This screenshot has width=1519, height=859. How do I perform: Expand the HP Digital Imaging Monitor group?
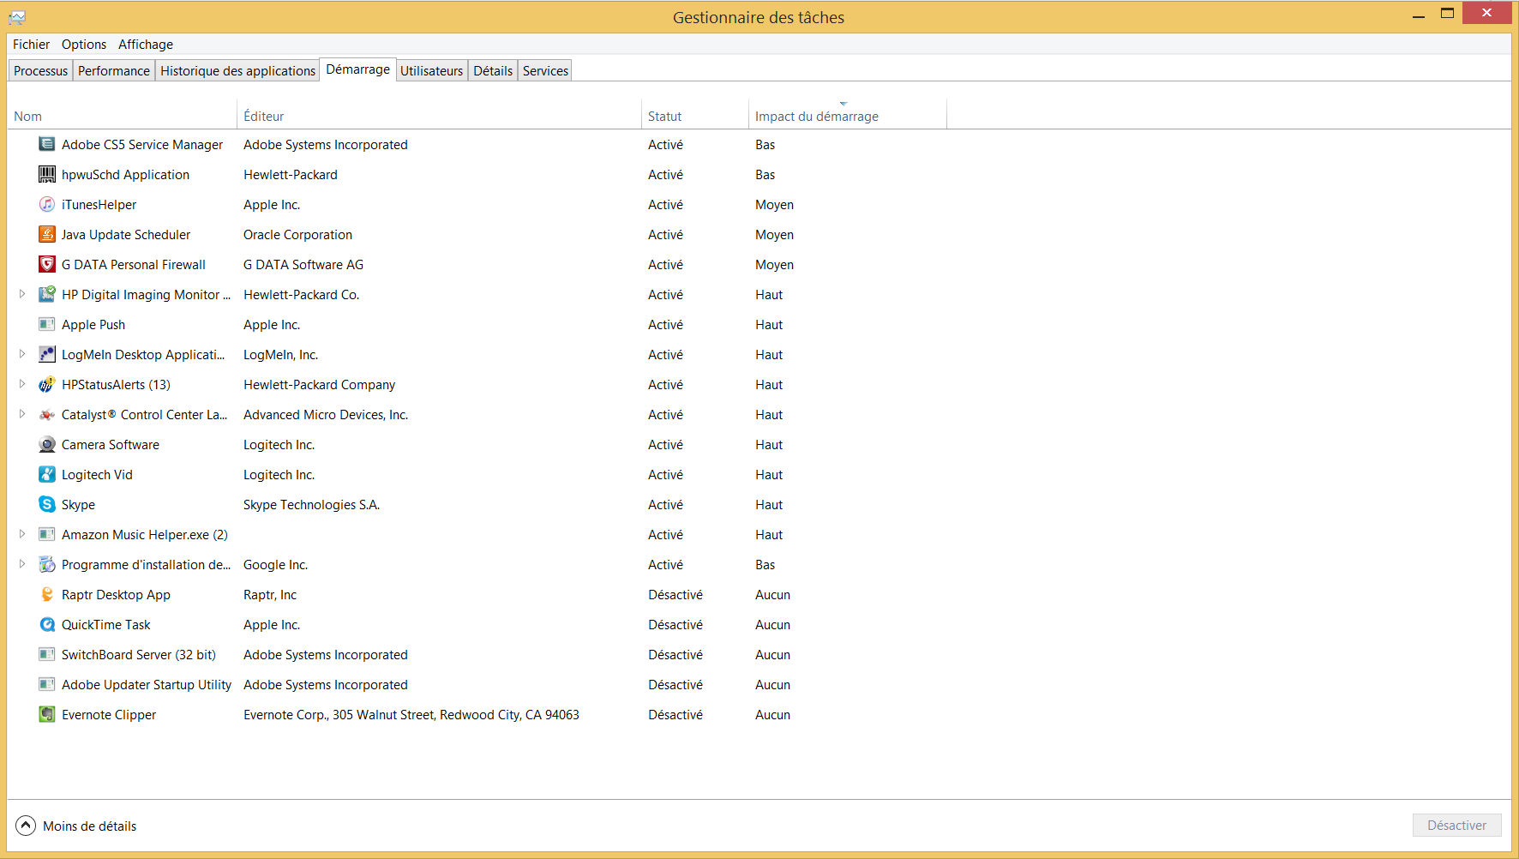click(22, 294)
